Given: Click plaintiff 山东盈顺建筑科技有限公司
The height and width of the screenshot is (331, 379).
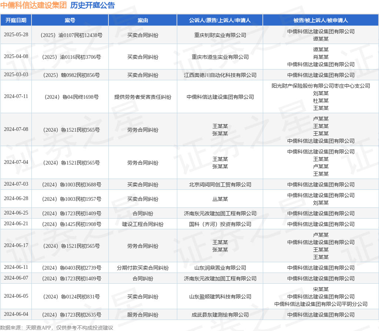Looking at the screenshot, I should click(220, 297).
